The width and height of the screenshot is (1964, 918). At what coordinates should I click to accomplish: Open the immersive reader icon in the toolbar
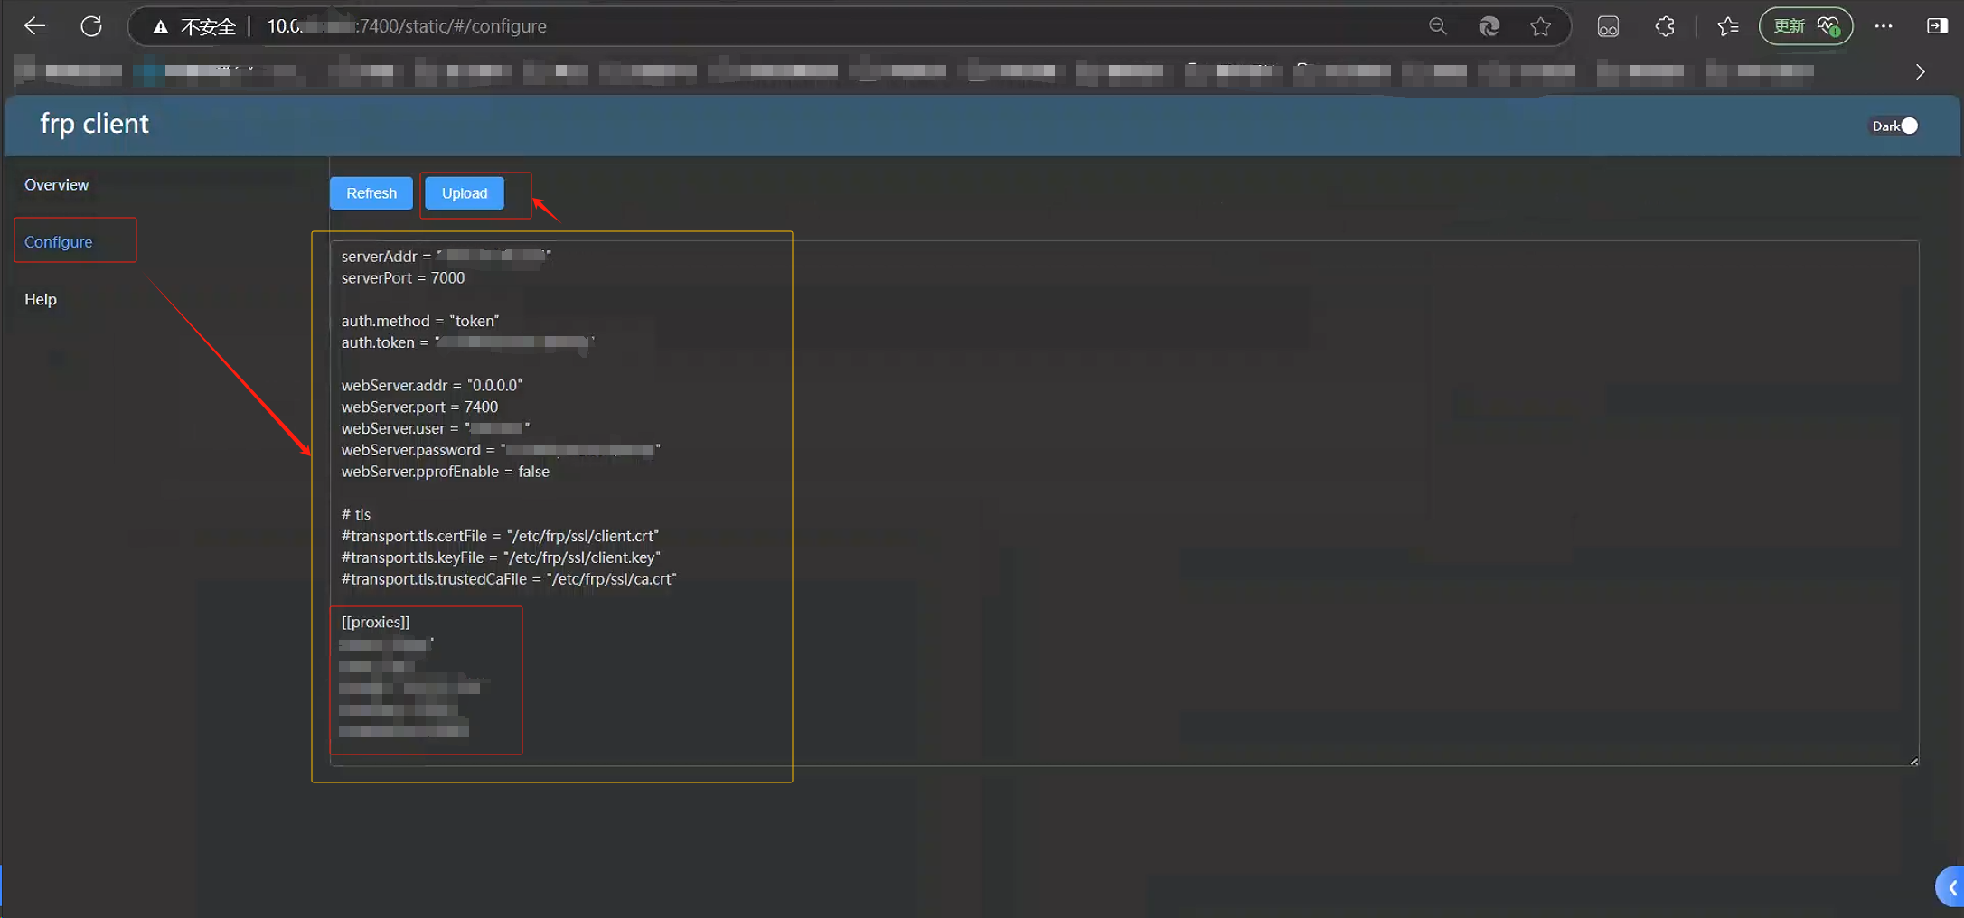pos(1607,26)
